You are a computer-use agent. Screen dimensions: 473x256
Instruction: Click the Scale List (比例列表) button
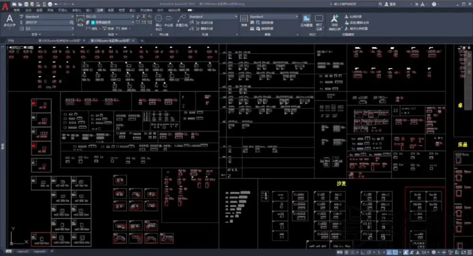click(x=356, y=17)
